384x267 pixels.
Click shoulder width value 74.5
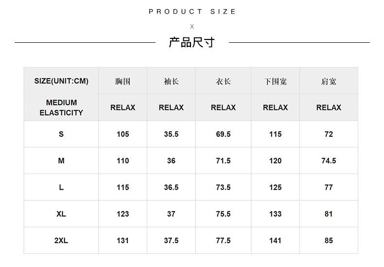[329, 160]
